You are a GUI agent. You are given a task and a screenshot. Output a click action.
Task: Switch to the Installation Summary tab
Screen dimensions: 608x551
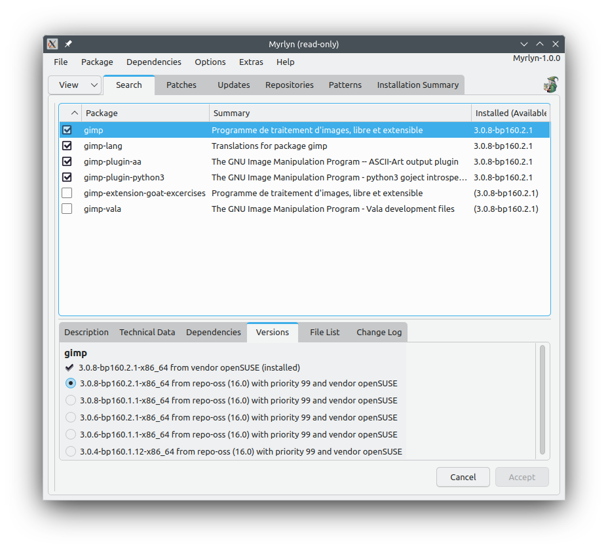click(x=417, y=85)
